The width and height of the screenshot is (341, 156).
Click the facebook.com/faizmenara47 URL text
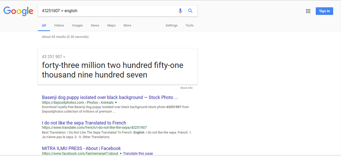click(80, 154)
